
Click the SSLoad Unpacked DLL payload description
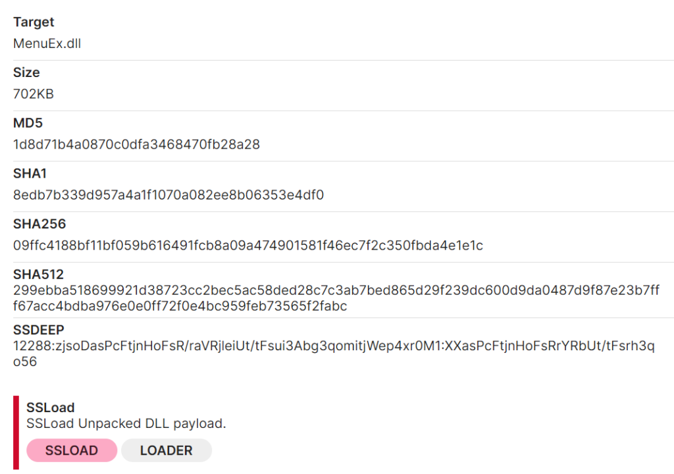[126, 424]
